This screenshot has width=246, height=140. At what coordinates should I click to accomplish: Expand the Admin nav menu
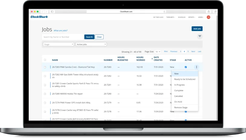pos(201,17)
